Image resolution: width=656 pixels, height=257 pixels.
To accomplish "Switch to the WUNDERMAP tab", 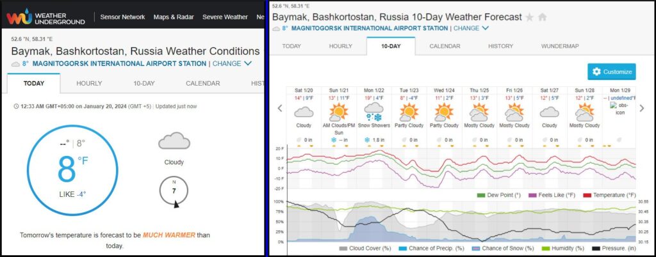I will point(560,46).
